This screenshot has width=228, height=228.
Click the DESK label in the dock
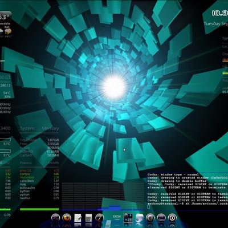tap(117, 217)
